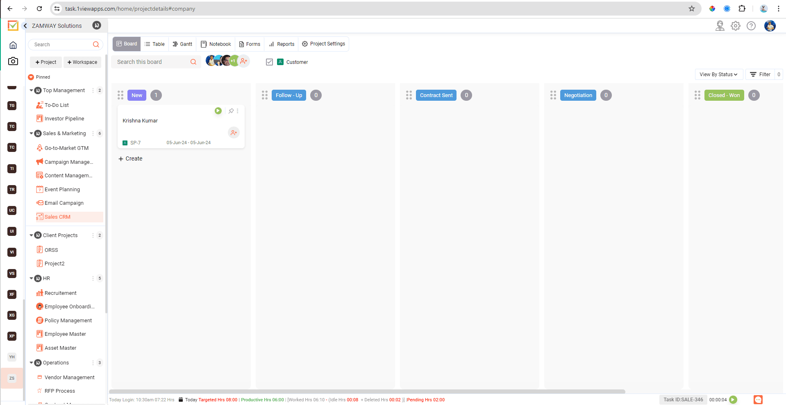Click the camera screenshot icon in left rail

13,61
